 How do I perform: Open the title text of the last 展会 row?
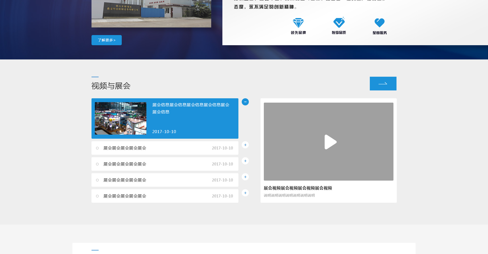(x=125, y=196)
